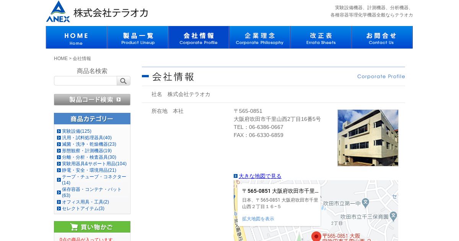Viewport: 459px width, 241px height.
Task: Open 滅菌・洗浄・乾燥機器(23) category
Action: pos(89,144)
